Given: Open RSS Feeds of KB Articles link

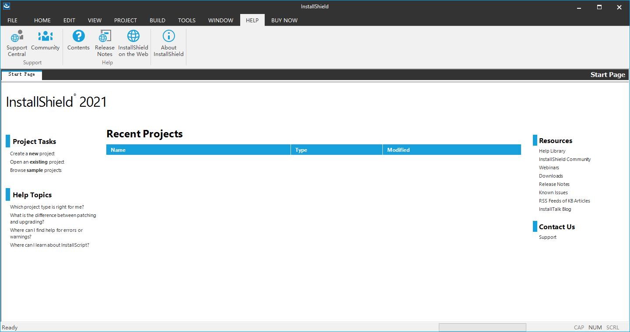Looking at the screenshot, I should point(564,201).
